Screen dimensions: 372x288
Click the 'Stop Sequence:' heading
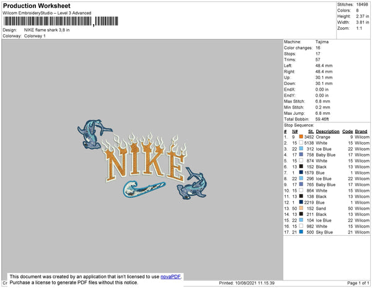(299, 125)
